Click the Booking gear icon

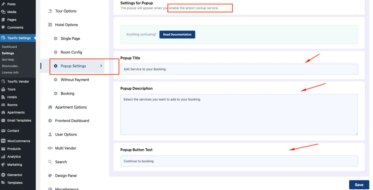tap(55, 93)
